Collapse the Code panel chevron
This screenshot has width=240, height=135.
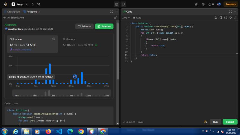[x=235, y=12]
